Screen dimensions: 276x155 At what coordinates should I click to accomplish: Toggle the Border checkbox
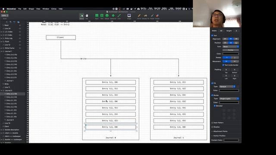pos(212,95)
